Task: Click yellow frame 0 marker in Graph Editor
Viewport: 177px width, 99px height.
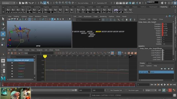Action: 45,56
